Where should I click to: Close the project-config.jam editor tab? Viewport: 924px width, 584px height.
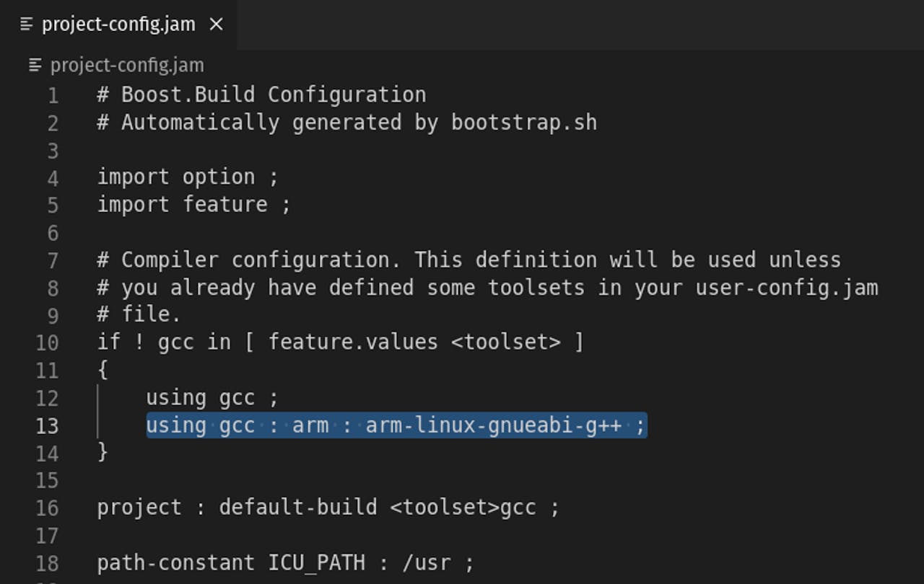(216, 25)
